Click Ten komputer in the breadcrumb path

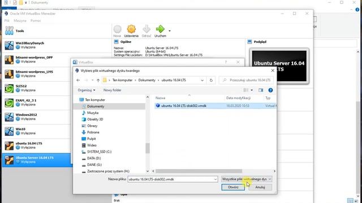click(122, 80)
